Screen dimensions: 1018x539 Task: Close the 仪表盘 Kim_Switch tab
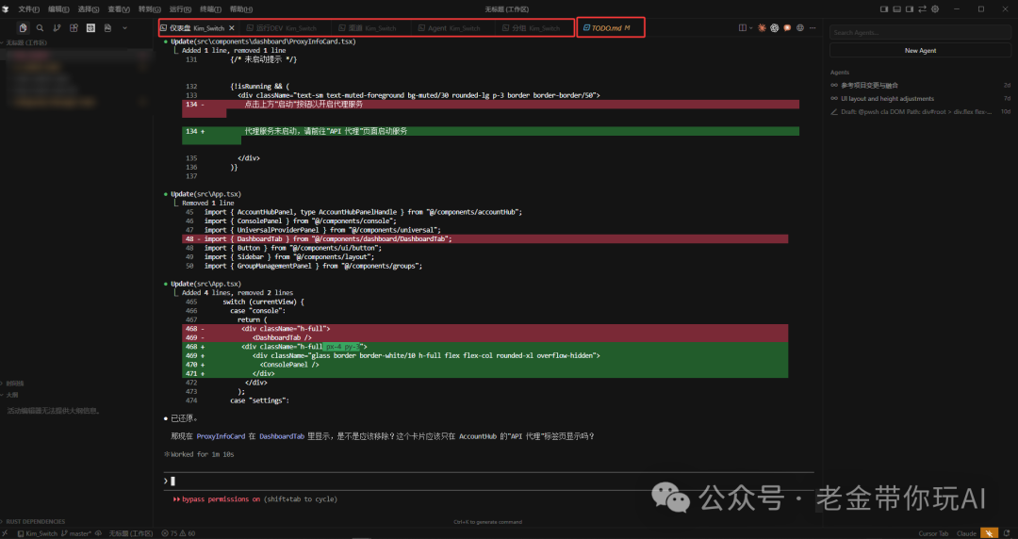click(232, 28)
